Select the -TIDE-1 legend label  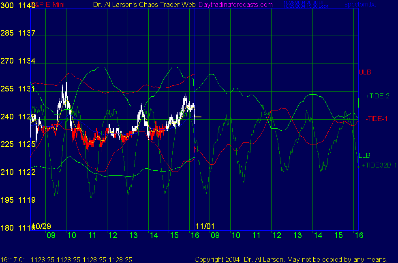click(376, 119)
